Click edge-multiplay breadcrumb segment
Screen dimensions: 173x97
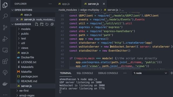pyautogui.click(x=90, y=10)
